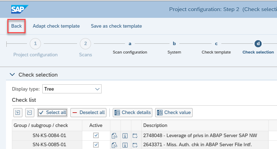Click the collapse all tree nodes icon
277x149 pixels.
pyautogui.click(x=29, y=112)
